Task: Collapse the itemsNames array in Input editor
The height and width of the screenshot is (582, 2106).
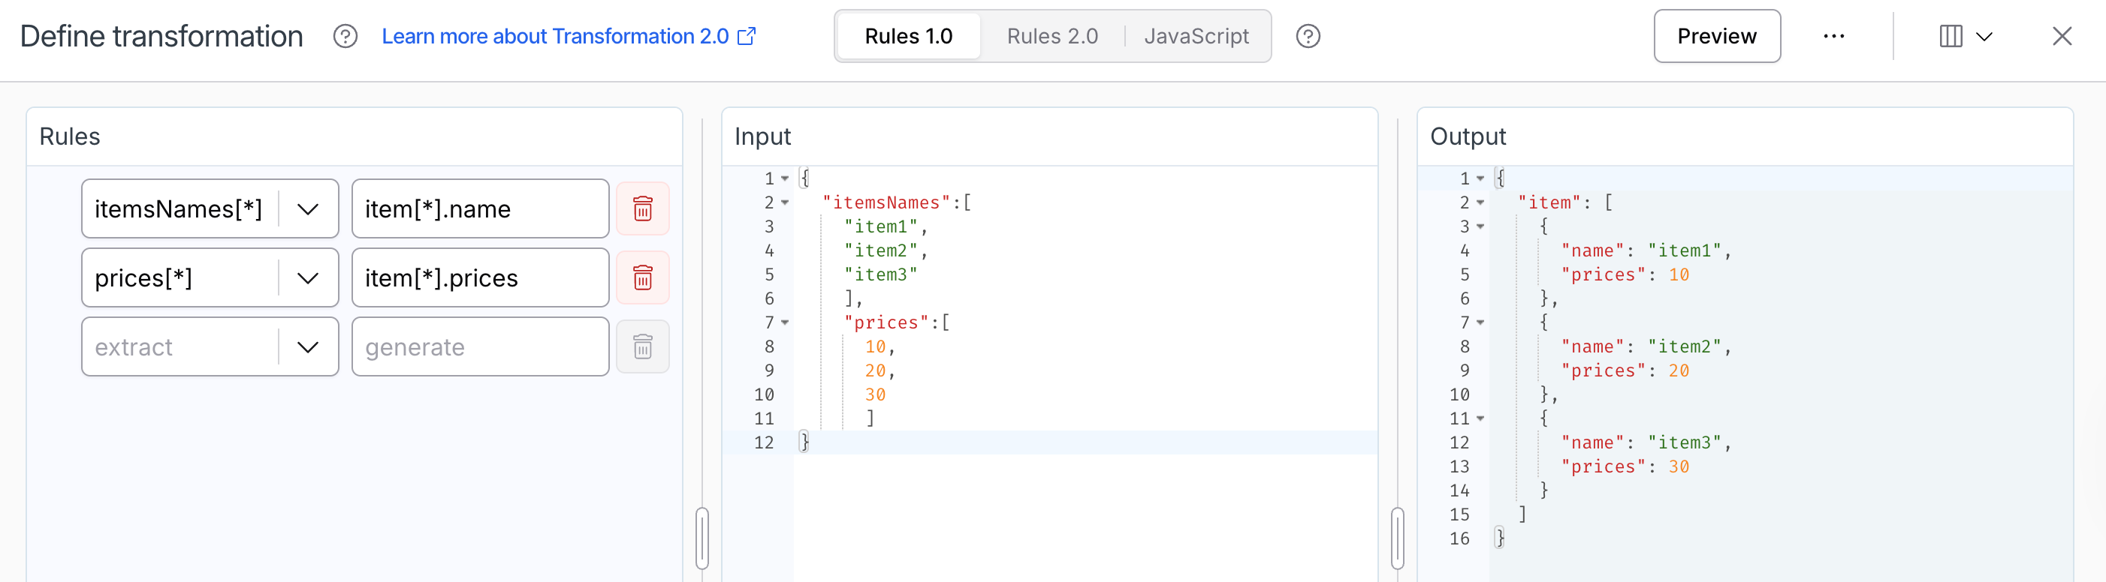Action: tap(785, 202)
